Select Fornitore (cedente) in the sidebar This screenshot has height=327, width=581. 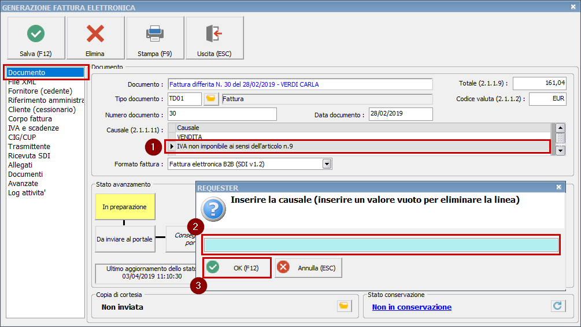[x=40, y=91]
